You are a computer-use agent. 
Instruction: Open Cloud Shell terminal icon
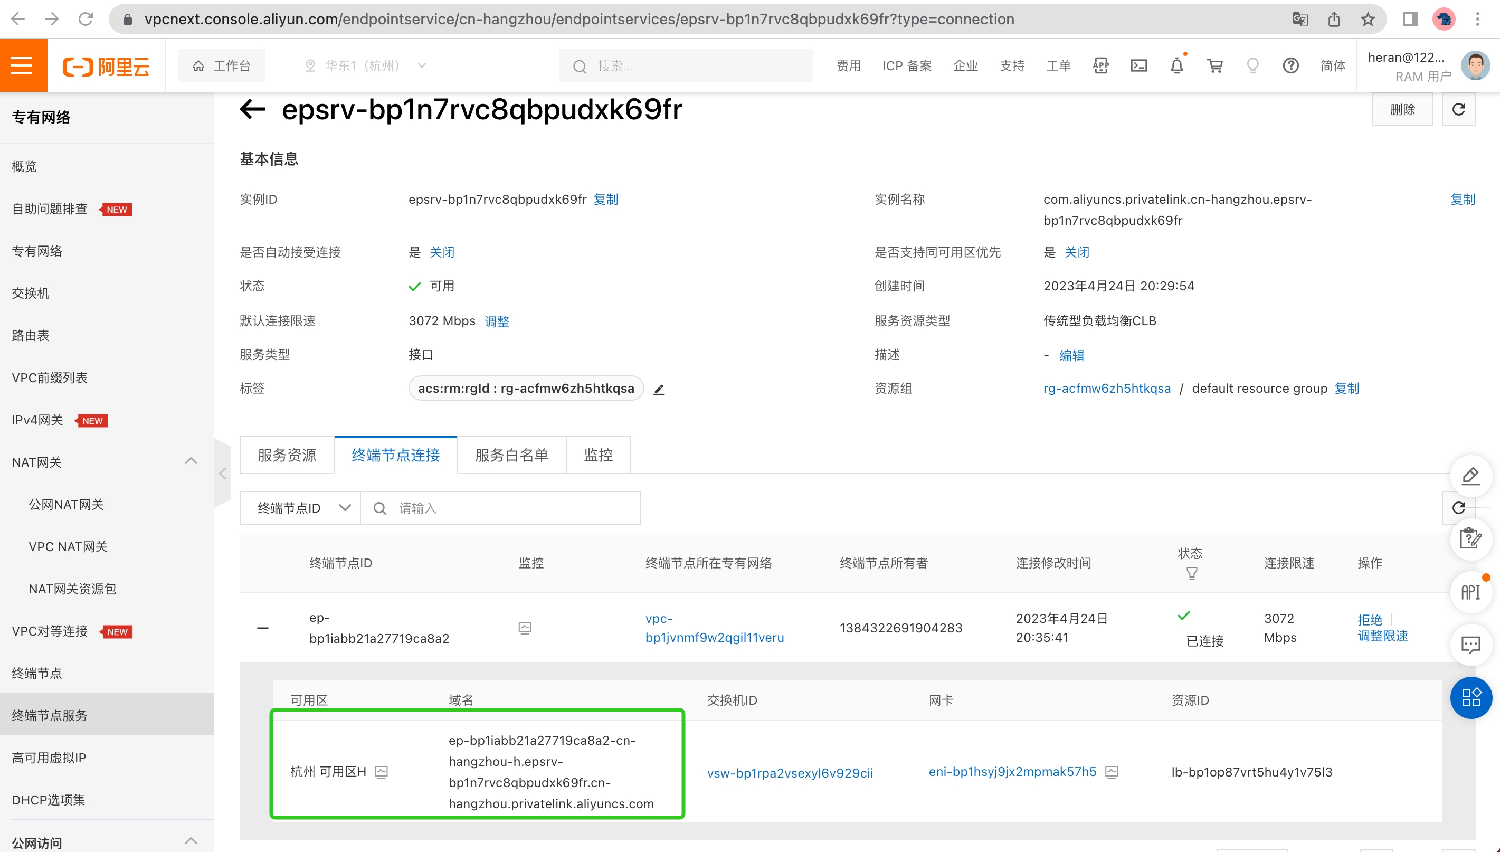pyautogui.click(x=1138, y=65)
